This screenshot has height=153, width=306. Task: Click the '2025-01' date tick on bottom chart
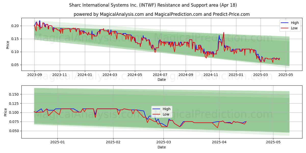coord(57,143)
